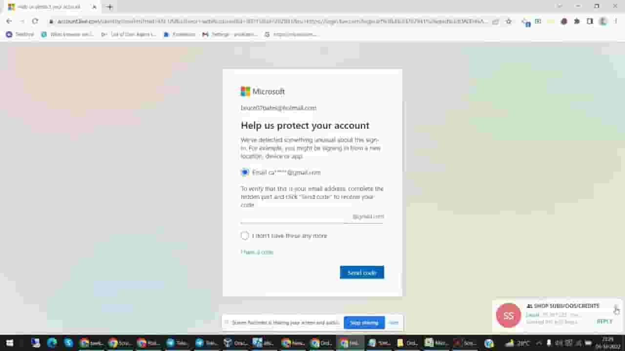Click the Microsoft logo

263,91
